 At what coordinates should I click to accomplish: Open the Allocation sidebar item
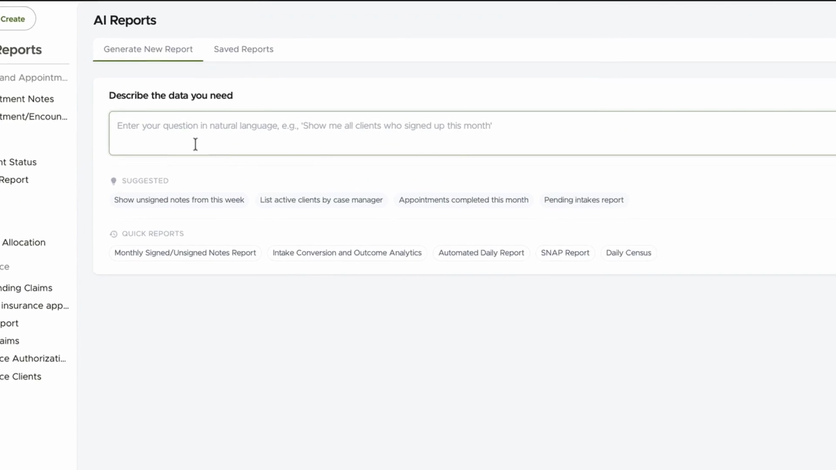point(24,242)
